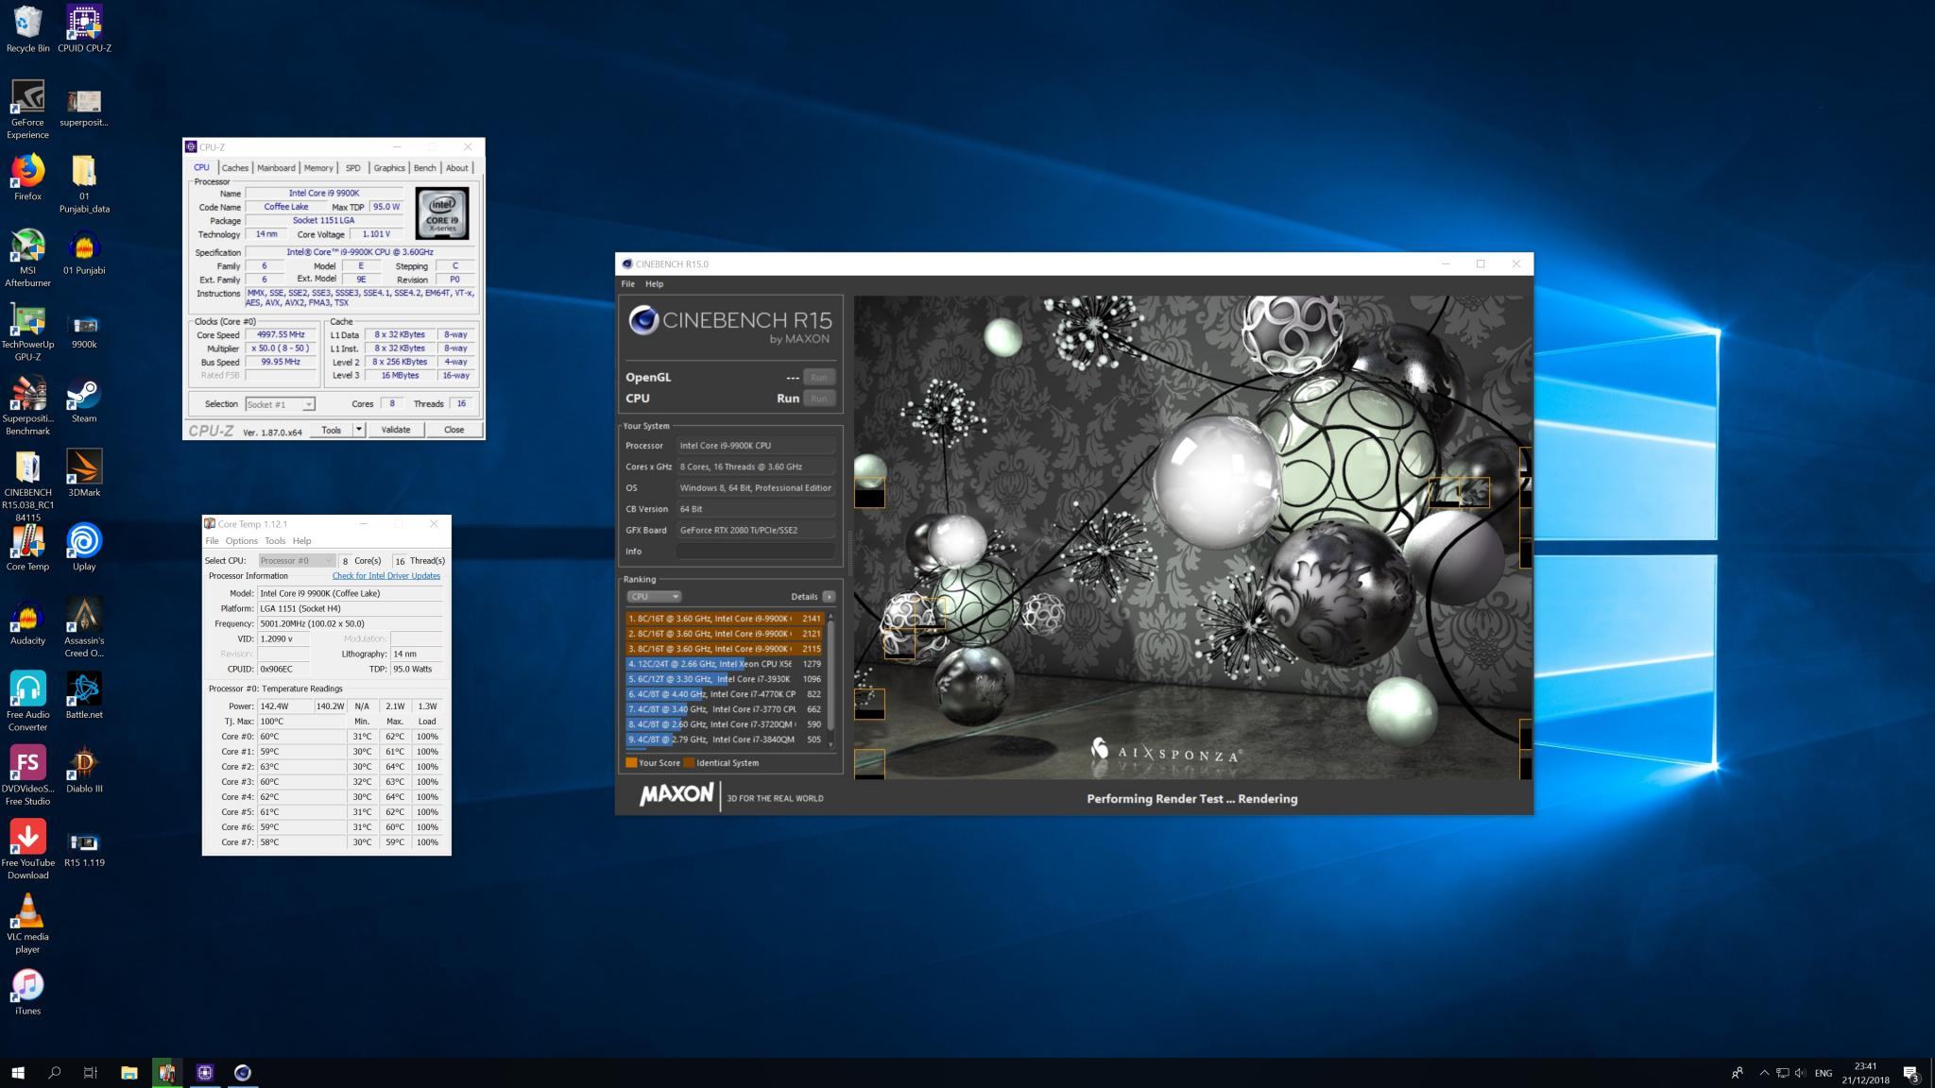Viewport: 1935px width, 1088px height.
Task: Select MSI Afterburner desktop icon
Action: point(27,258)
